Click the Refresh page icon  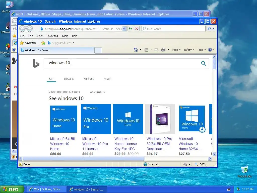pos(130,29)
